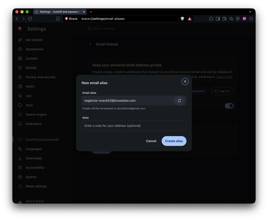
Task: Open Extensions settings section
Action: tap(34, 124)
